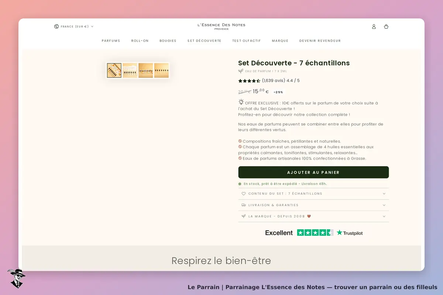Click the Trustpilot green star logo
443x295 pixels.
tap(340, 233)
